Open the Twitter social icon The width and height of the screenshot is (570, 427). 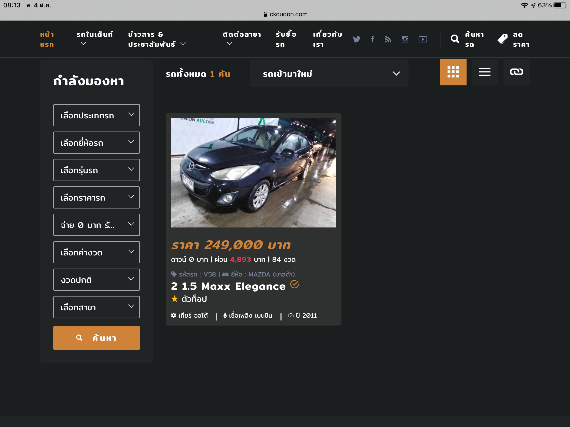pos(357,39)
